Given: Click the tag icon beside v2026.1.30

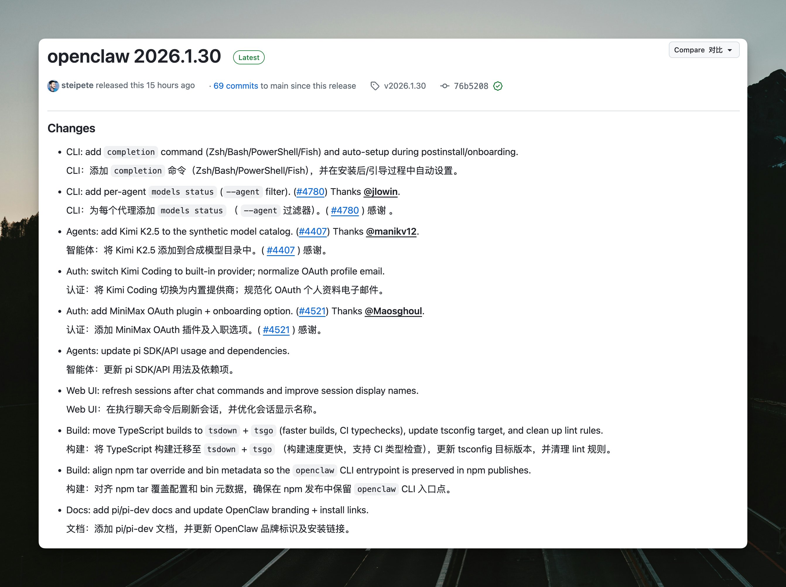Looking at the screenshot, I should (375, 86).
